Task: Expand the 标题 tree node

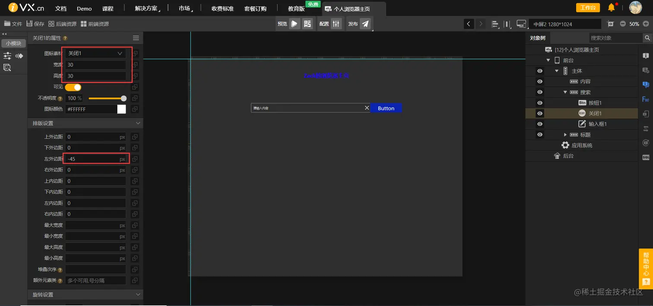Action: point(565,135)
